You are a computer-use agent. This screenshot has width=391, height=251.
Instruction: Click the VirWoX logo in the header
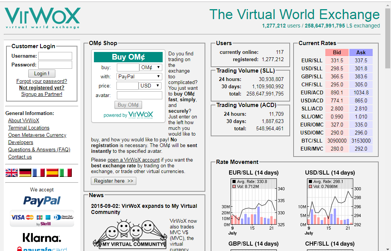pos(42,18)
